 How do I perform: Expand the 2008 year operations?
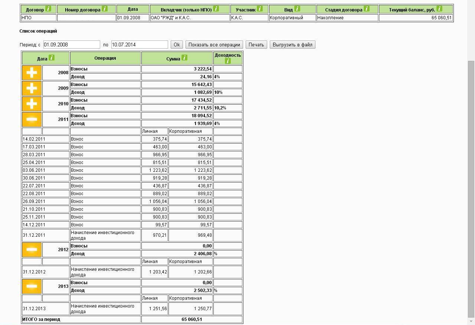(x=32, y=73)
